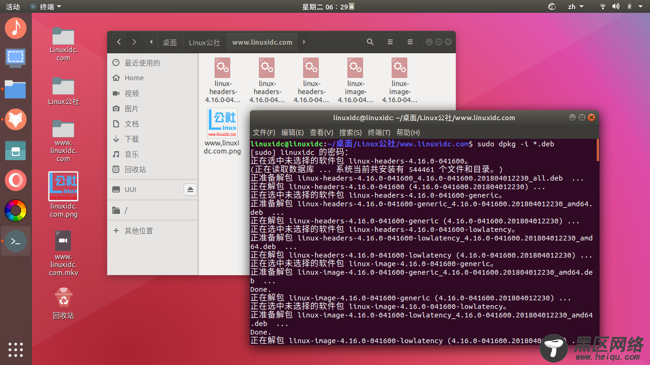Open system menu dropdown arrow
The width and height of the screenshot is (650, 365).
point(641,7)
